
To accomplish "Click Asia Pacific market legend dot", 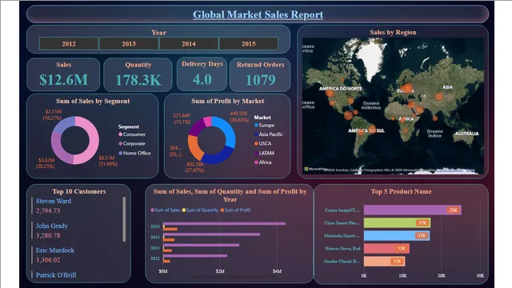I will (x=256, y=134).
